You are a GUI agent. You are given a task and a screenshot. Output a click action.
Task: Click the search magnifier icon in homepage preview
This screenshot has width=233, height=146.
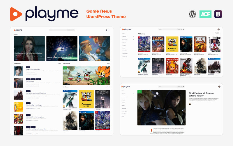tap(74, 30)
